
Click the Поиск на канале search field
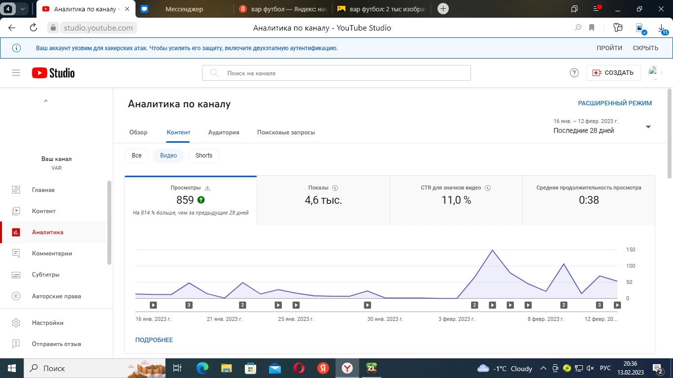336,73
